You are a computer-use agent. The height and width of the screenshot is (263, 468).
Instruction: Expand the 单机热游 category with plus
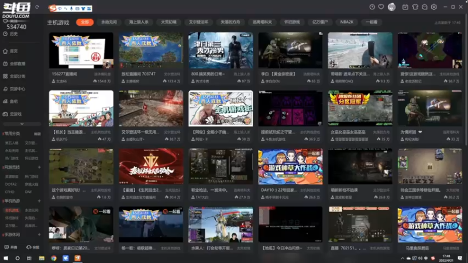(x=39, y=201)
